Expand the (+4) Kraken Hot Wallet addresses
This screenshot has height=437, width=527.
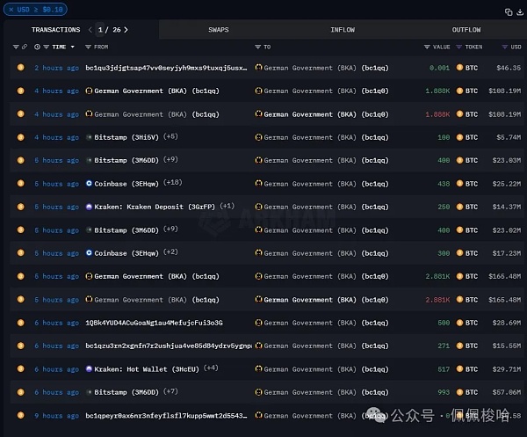coord(211,369)
